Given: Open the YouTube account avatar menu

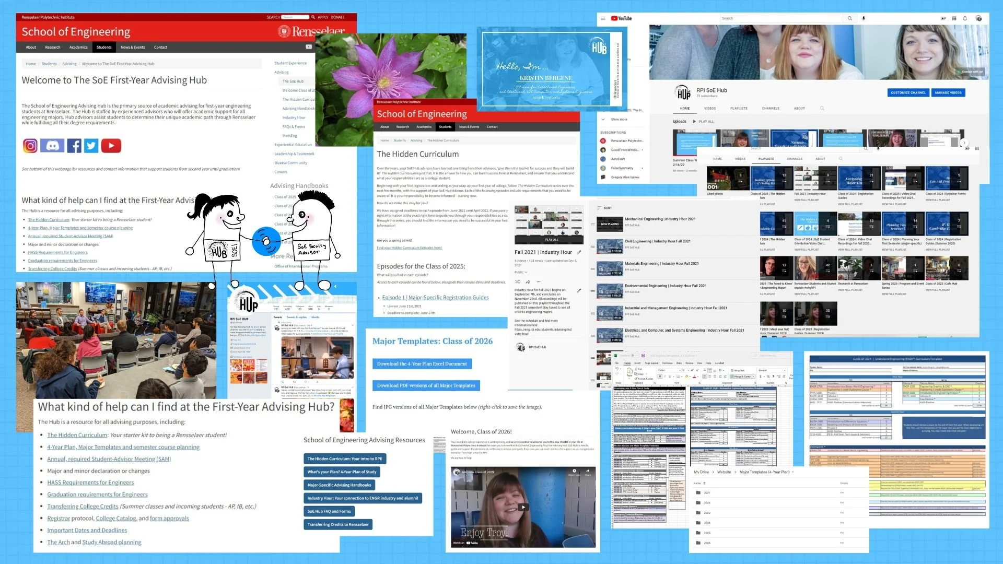Looking at the screenshot, I should (x=978, y=18).
